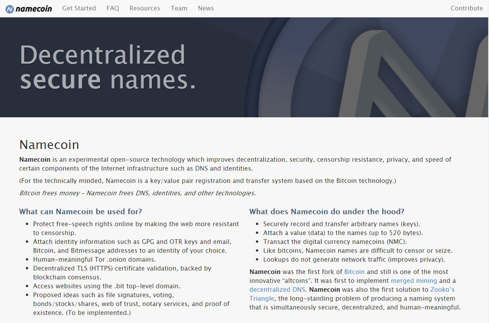Open the Get Started menu item
This screenshot has height=323, width=489.
point(79,8)
